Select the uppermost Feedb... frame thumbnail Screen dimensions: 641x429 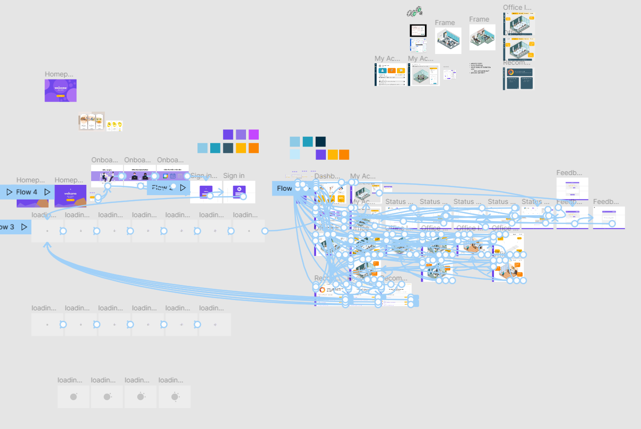tap(572, 188)
